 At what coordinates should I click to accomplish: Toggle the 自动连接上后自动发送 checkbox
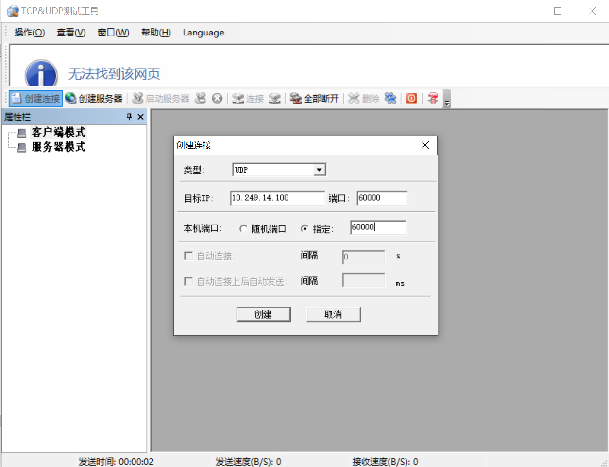pos(188,281)
